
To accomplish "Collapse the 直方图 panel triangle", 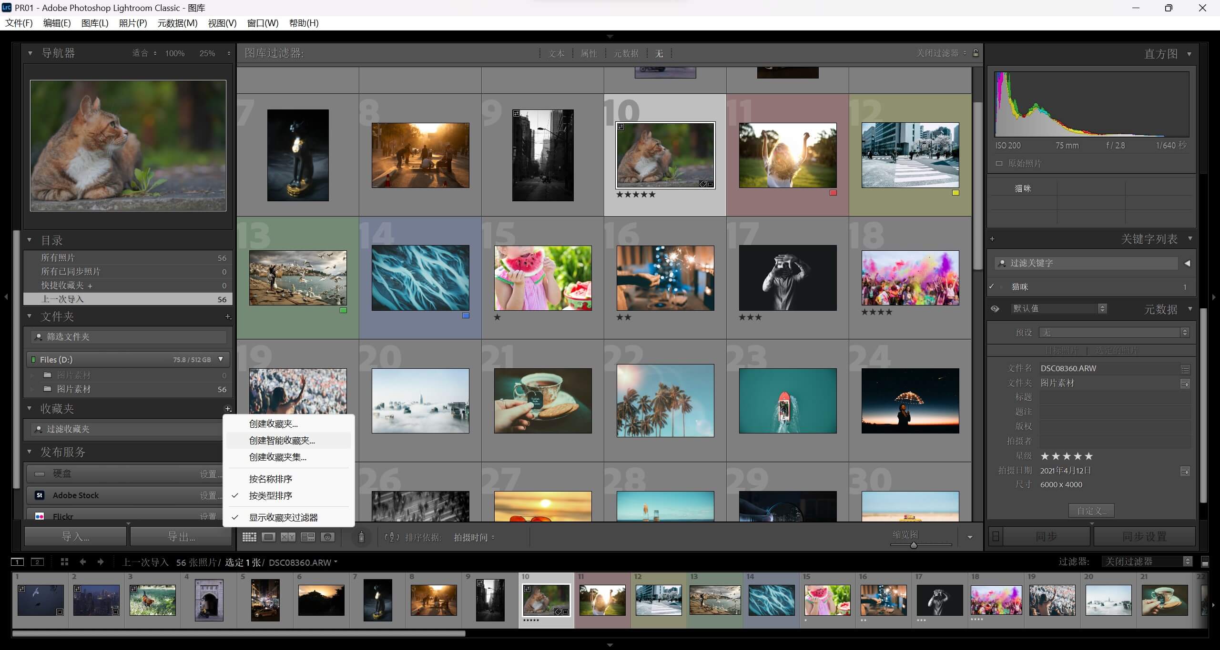I will pos(1189,54).
